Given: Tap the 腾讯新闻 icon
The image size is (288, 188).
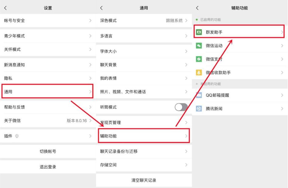Looking at the screenshot, I should 199,108.
